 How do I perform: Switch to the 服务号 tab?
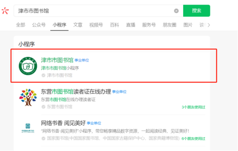point(149,25)
